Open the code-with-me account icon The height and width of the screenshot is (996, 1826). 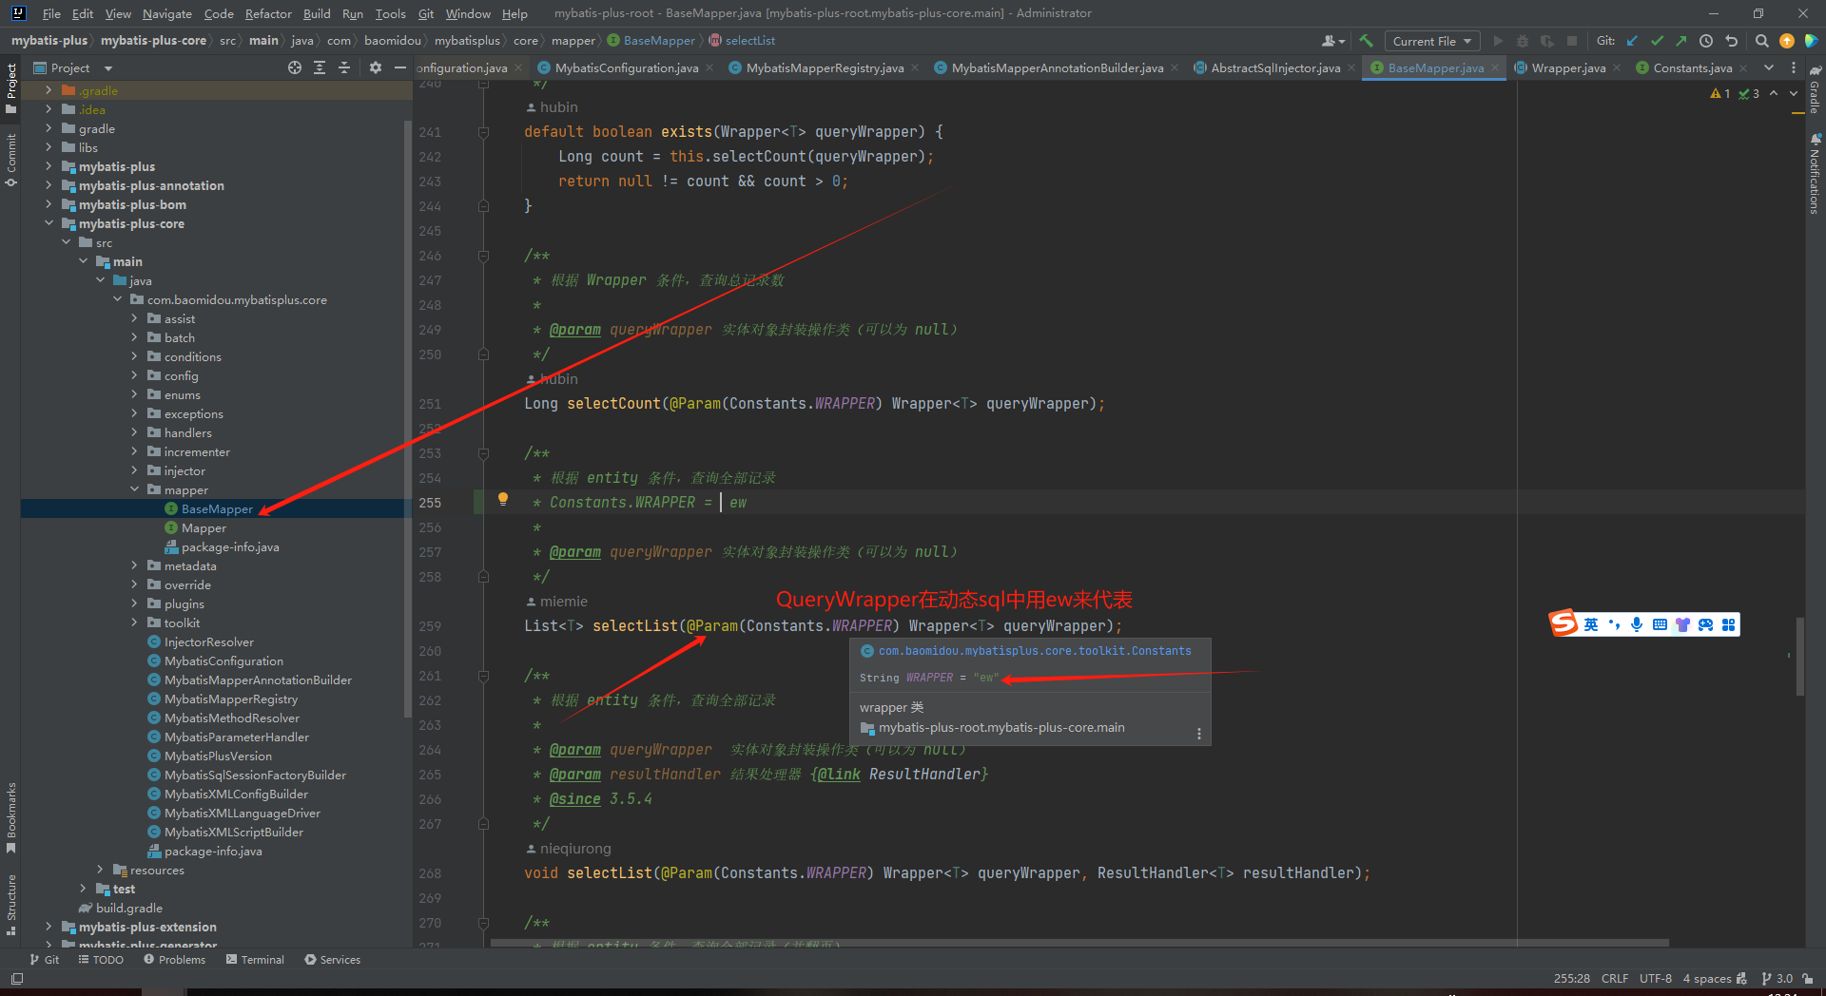1333,41
